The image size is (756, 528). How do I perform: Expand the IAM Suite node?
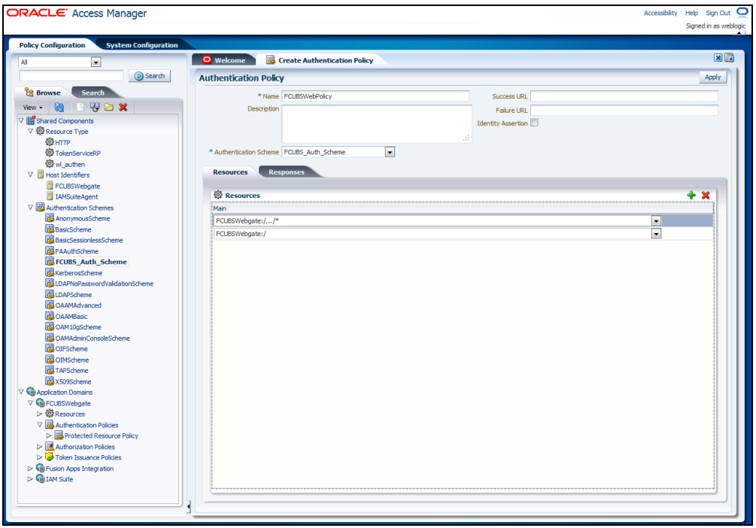tap(30, 479)
